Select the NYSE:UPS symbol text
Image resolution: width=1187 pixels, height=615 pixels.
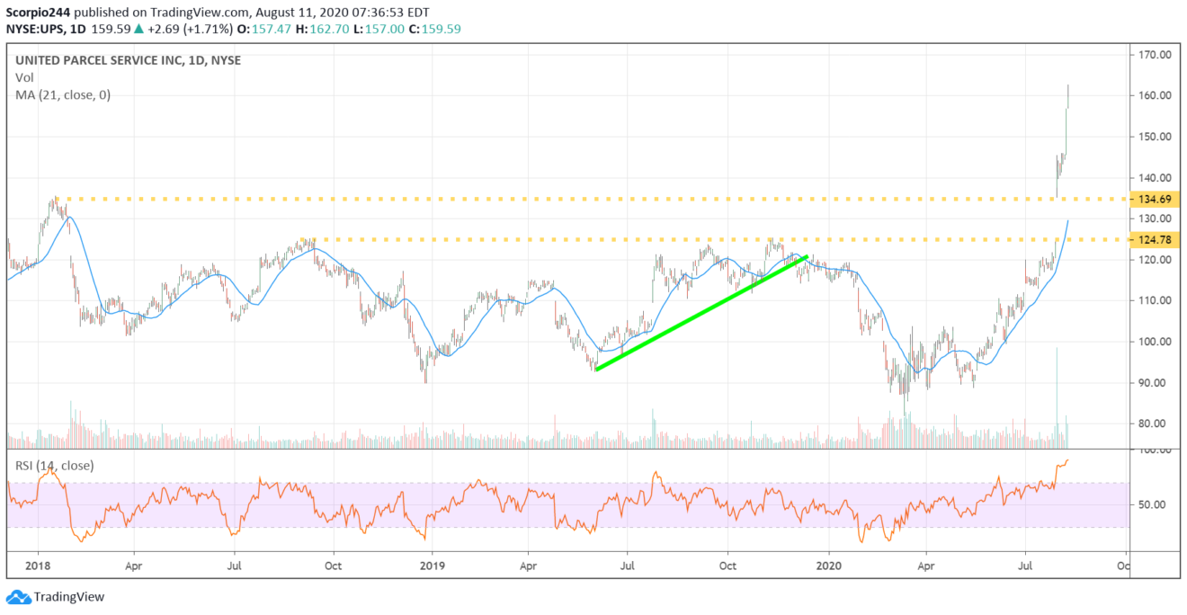tap(40, 29)
